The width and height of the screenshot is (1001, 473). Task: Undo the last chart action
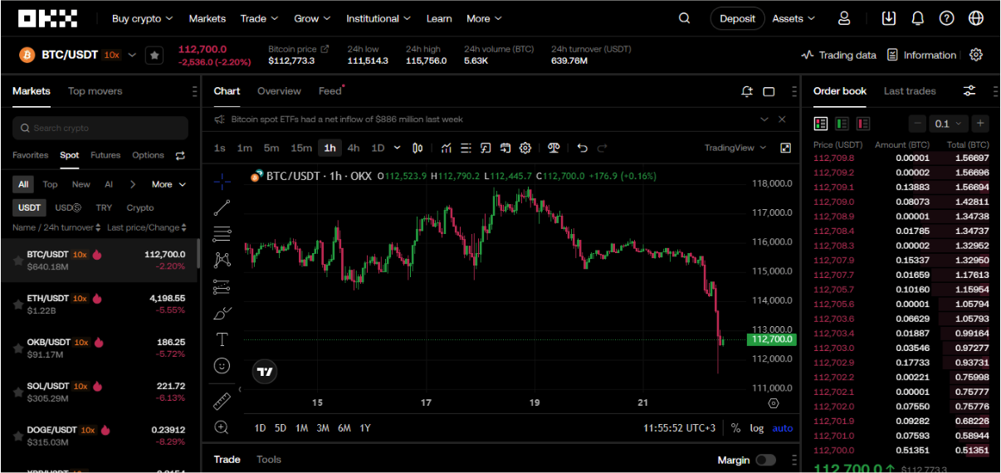pyautogui.click(x=582, y=148)
